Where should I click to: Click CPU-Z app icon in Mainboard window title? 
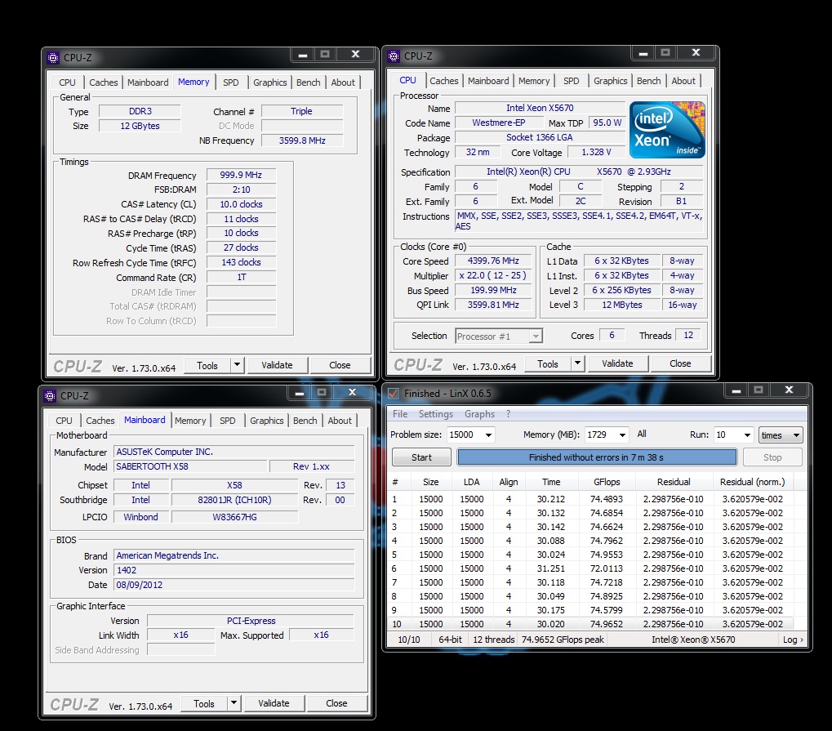(50, 395)
